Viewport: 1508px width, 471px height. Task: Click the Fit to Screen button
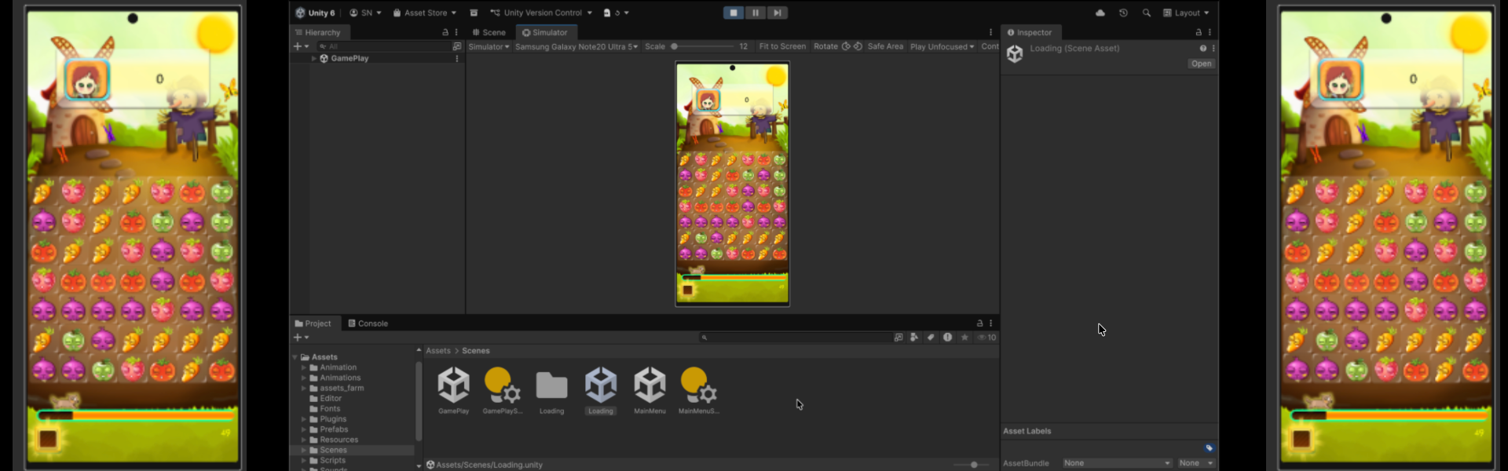tap(782, 46)
